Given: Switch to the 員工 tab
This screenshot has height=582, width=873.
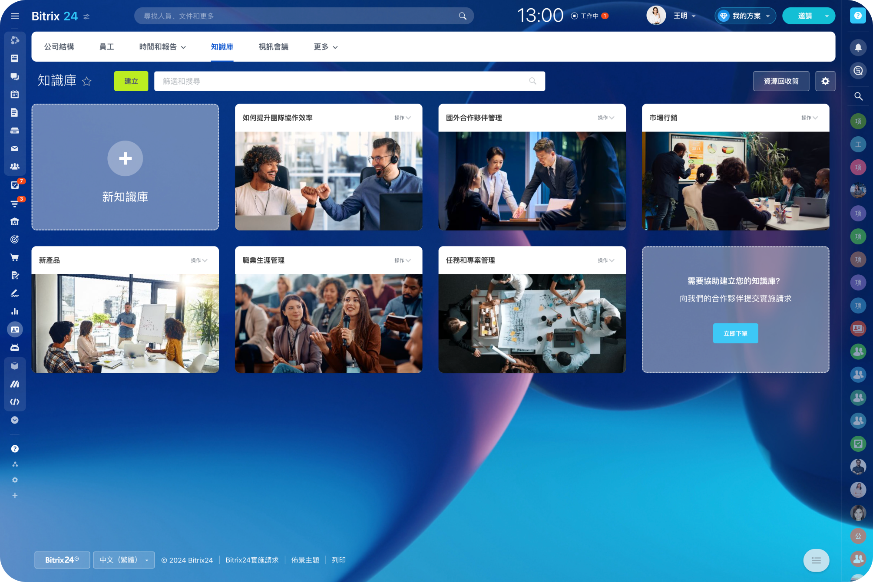Looking at the screenshot, I should (x=106, y=47).
